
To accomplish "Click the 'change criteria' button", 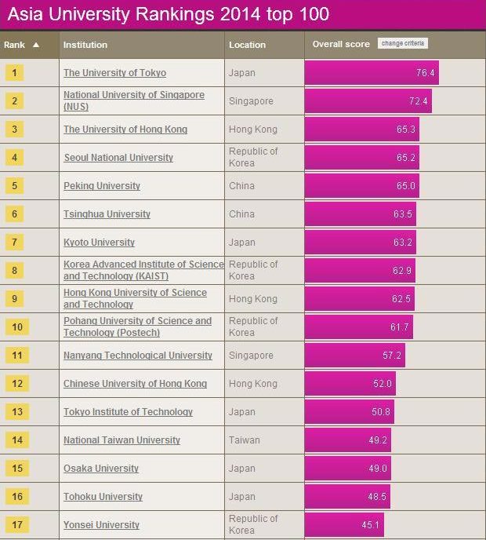I will tap(403, 43).
